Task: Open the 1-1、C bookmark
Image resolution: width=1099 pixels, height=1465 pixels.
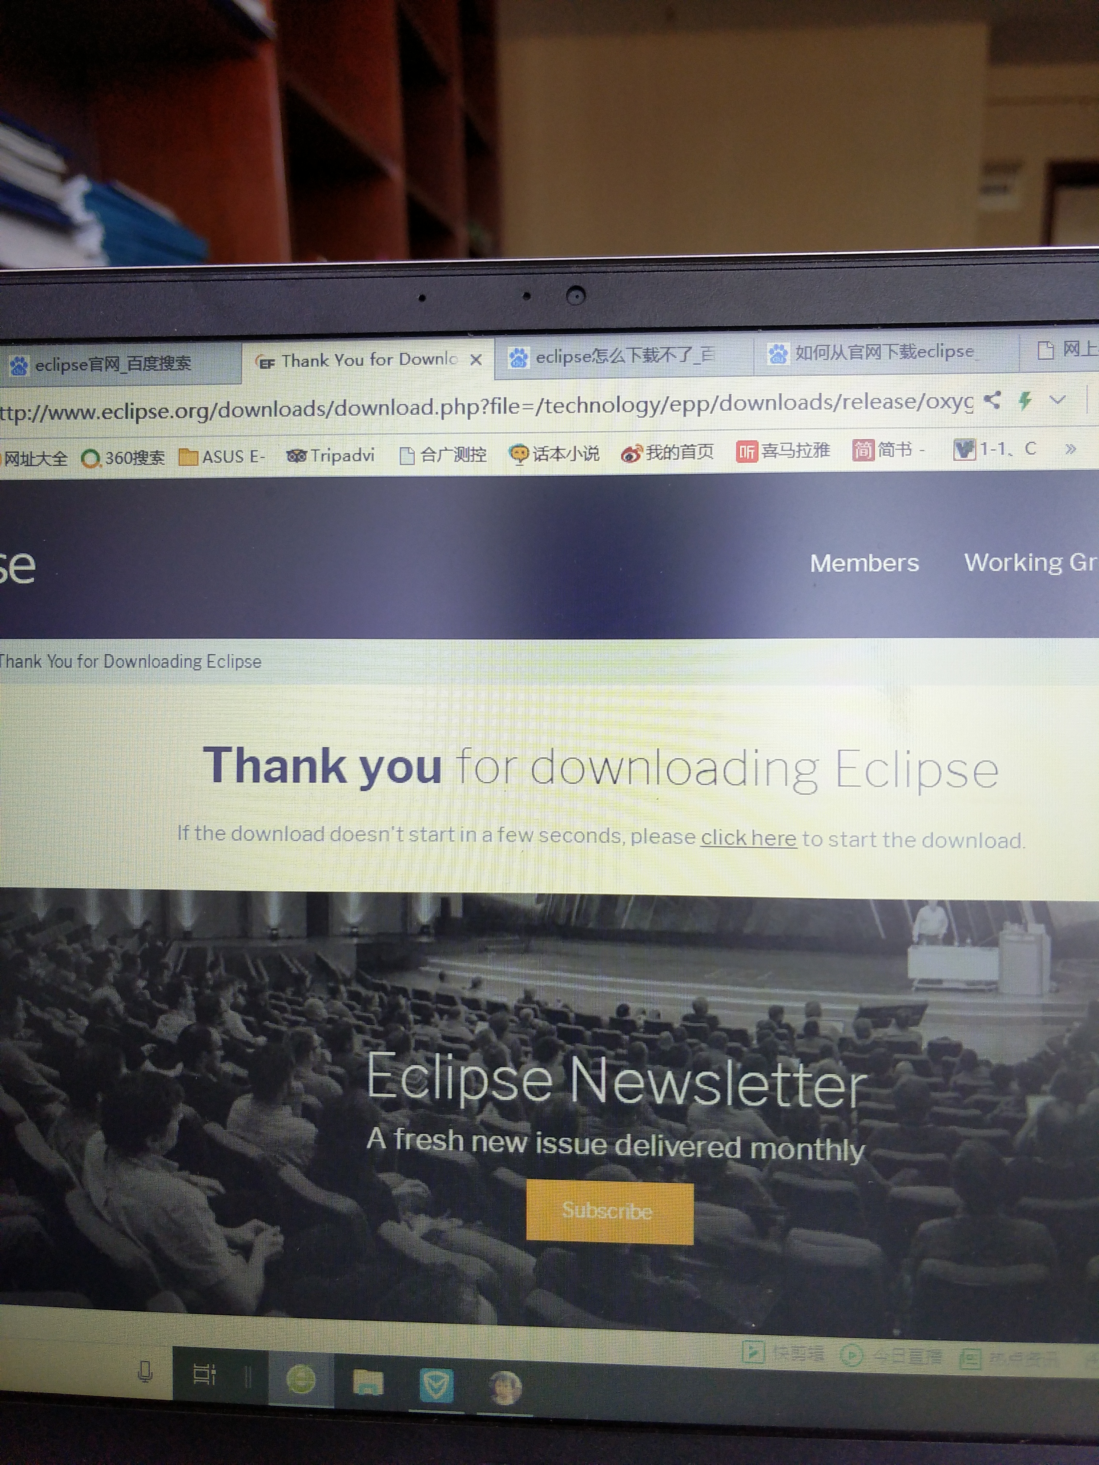Action: click(x=994, y=449)
